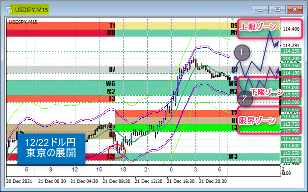Maximize the USDJPY,M15 chart window
The image size is (308, 192).
pos(277,10)
